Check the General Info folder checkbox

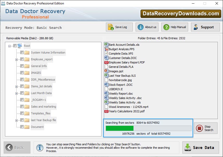coord(22,66)
